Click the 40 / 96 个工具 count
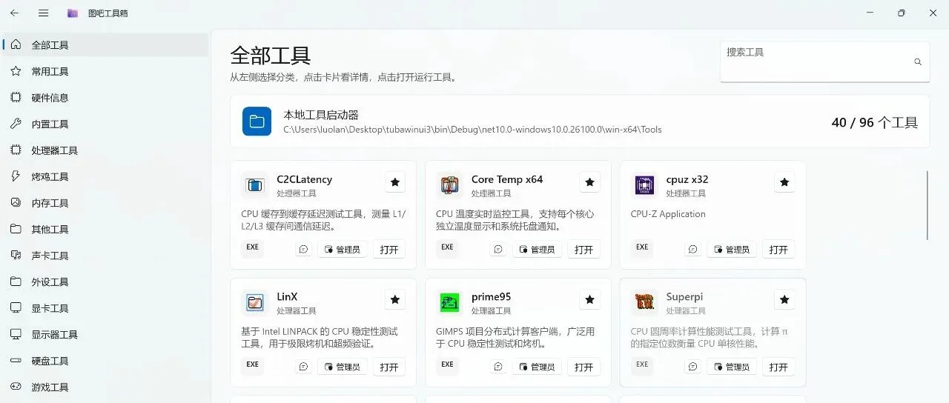The width and height of the screenshot is (949, 403). tap(875, 122)
